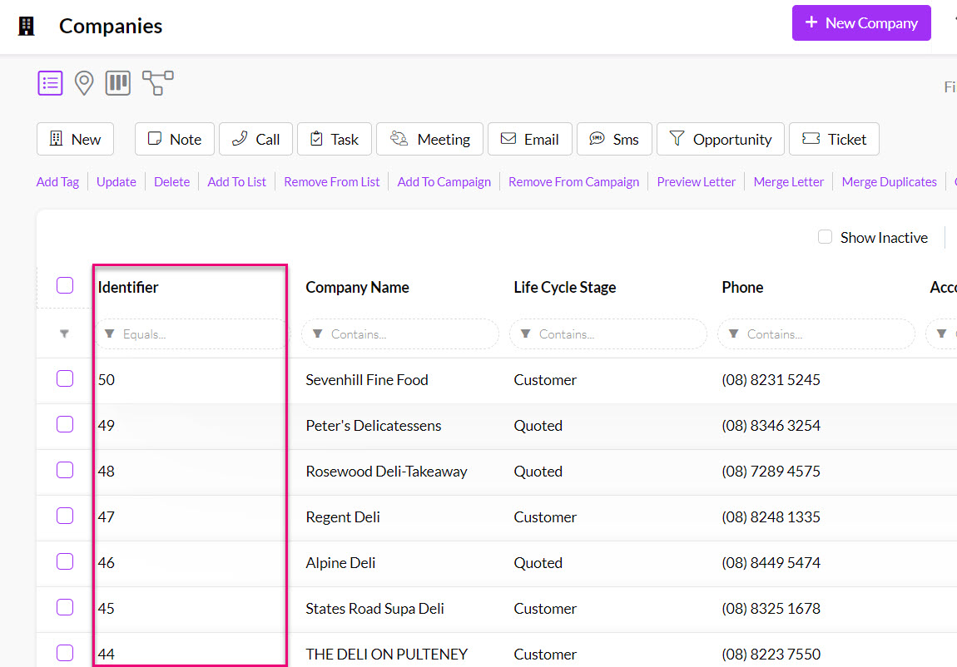Tick the select-all checkbox in table header
Image resolution: width=957 pixels, height=667 pixels.
(65, 286)
